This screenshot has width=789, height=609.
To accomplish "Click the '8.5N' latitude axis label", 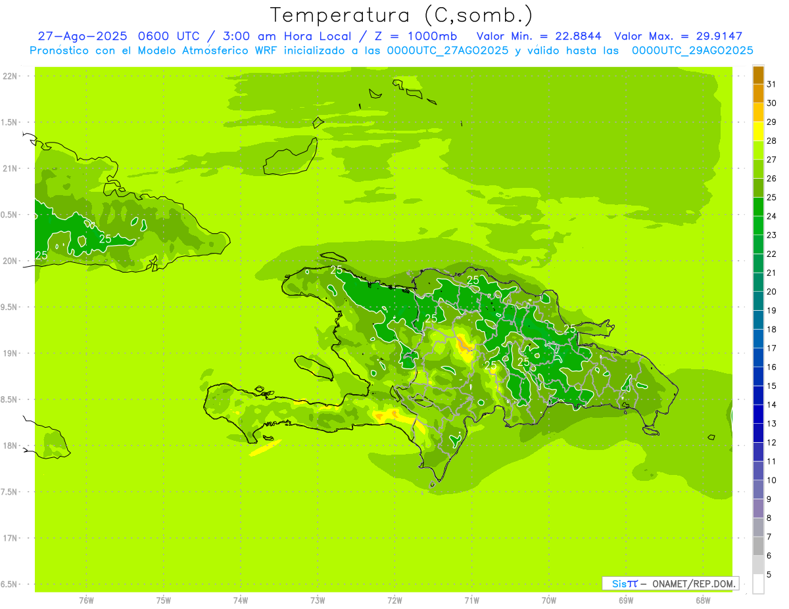I will point(9,400).
